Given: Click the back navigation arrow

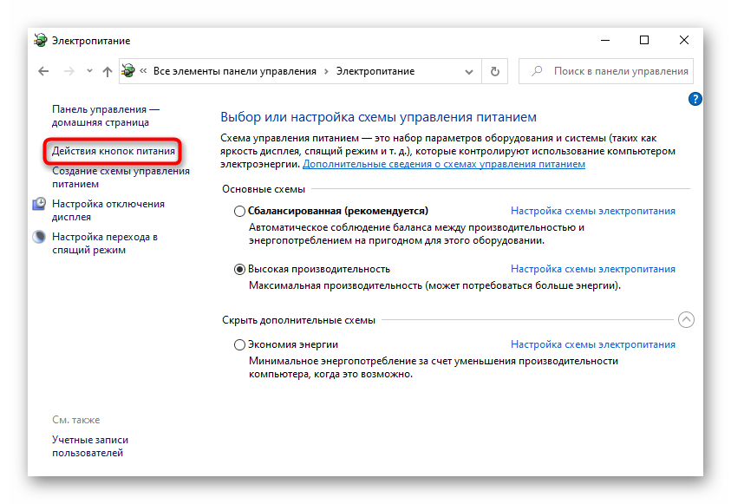Looking at the screenshot, I should pyautogui.click(x=44, y=71).
